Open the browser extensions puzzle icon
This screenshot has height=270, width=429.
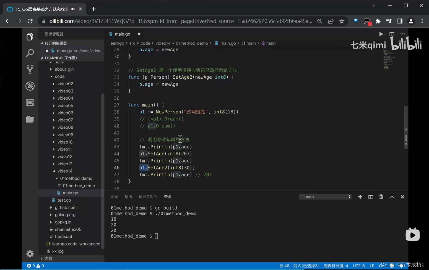click(378, 21)
